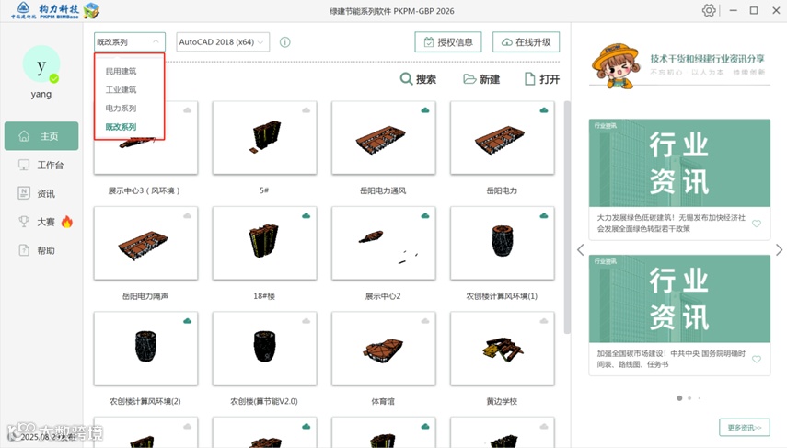Click the info icon beside AutoCAD dropdown
787x448 pixels.
point(285,42)
